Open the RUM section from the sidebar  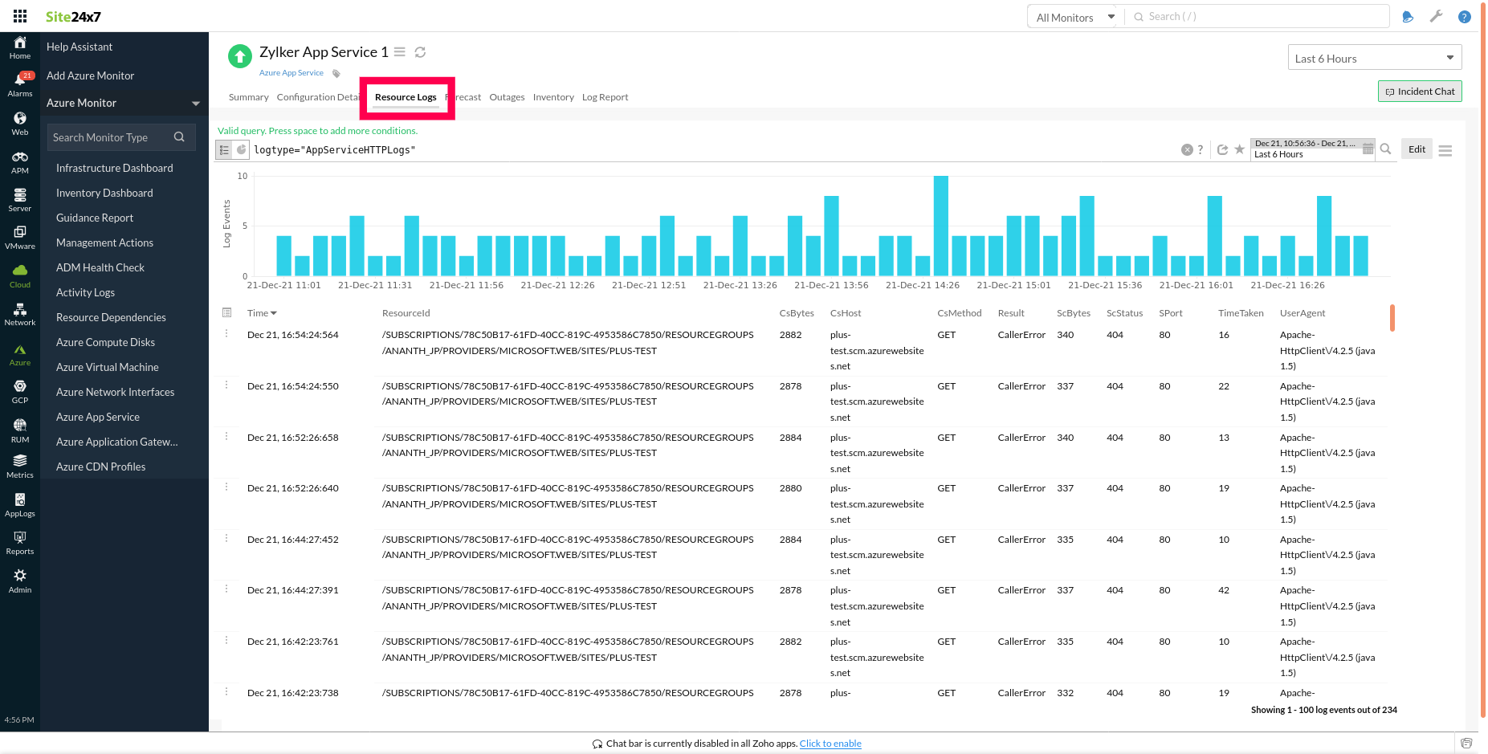19,430
